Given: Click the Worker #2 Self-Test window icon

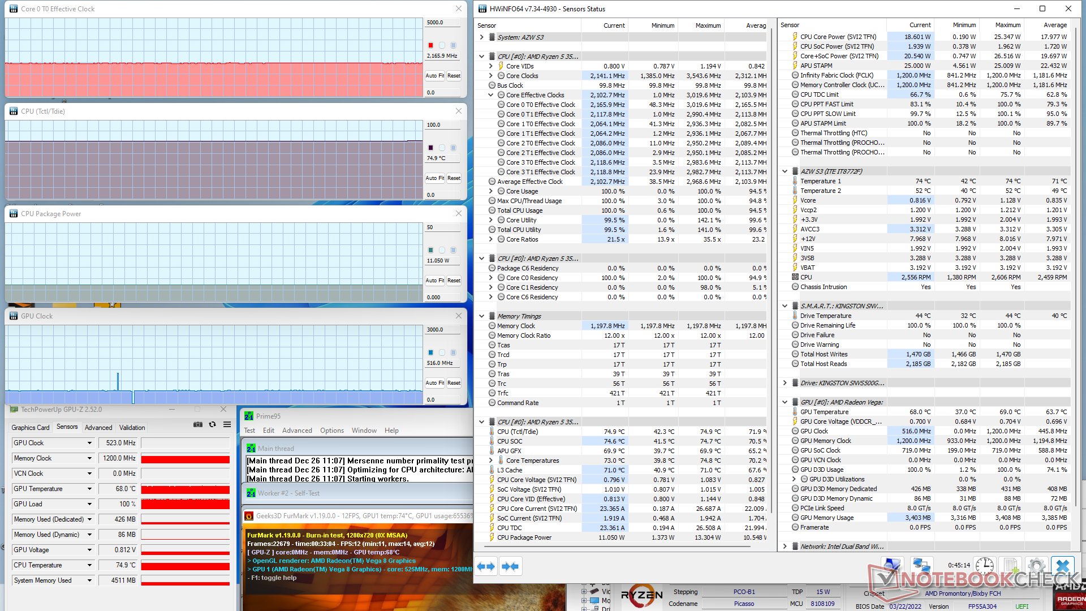Looking at the screenshot, I should tap(251, 493).
